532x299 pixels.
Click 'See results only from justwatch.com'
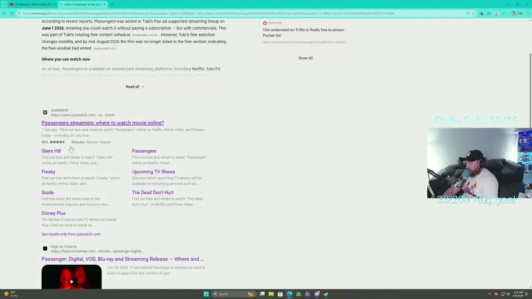pos(71,234)
